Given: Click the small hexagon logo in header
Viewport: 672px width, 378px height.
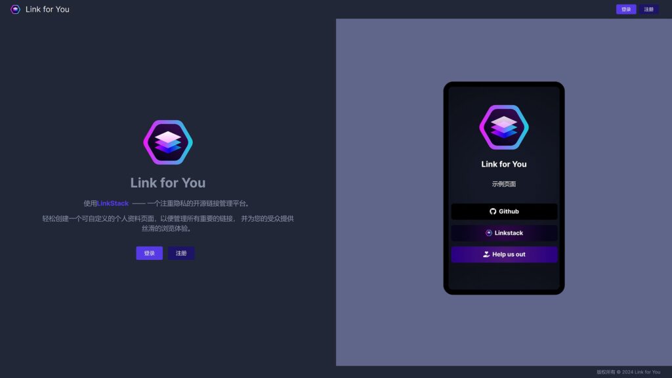Looking at the screenshot, I should click(15, 9).
